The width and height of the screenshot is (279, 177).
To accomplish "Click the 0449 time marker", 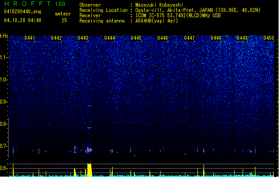I will [242, 38].
